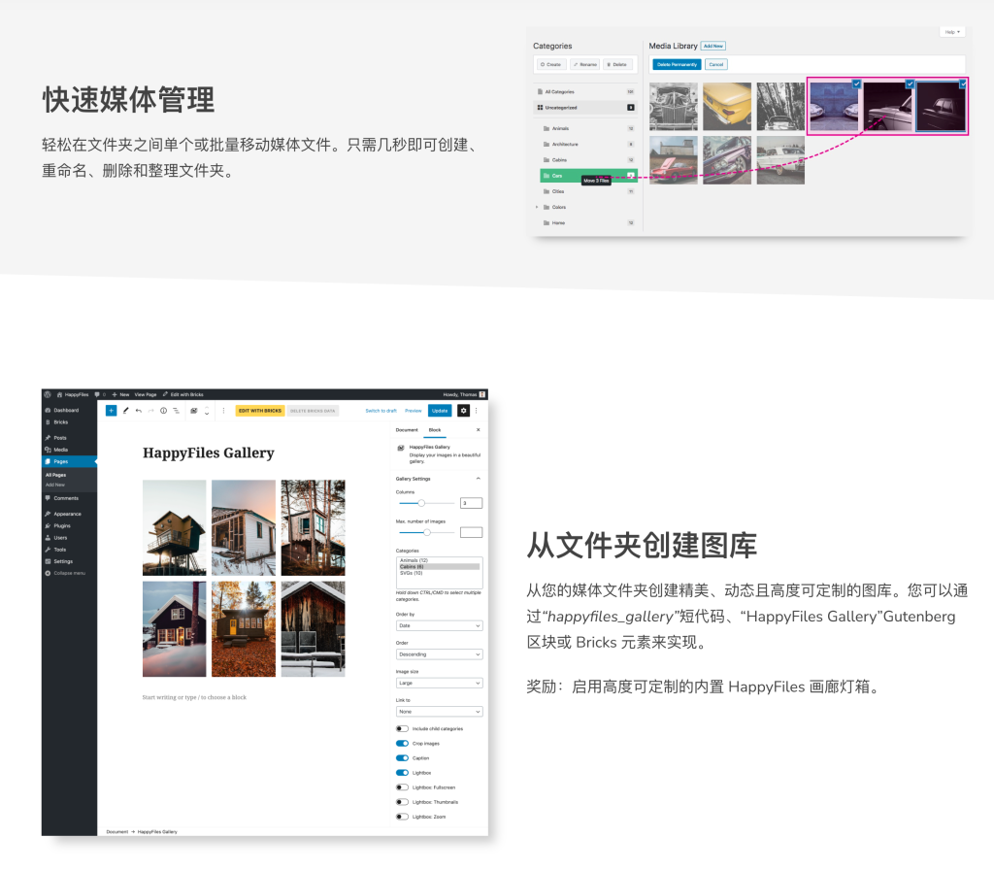Viewport: 994px width, 871px height.
Task: Click the WordPress logo in the admin bar
Action: pyautogui.click(x=48, y=394)
